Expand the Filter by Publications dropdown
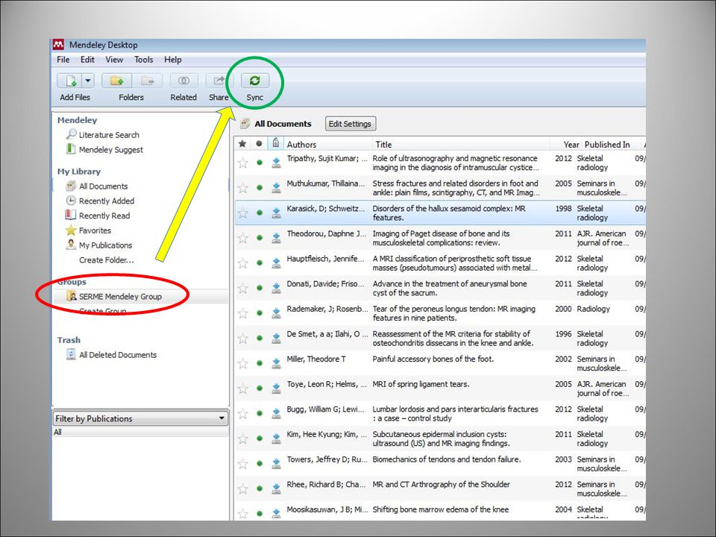 [x=140, y=418]
